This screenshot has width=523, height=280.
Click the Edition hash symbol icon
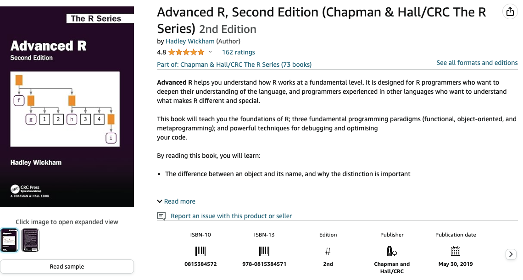328,251
